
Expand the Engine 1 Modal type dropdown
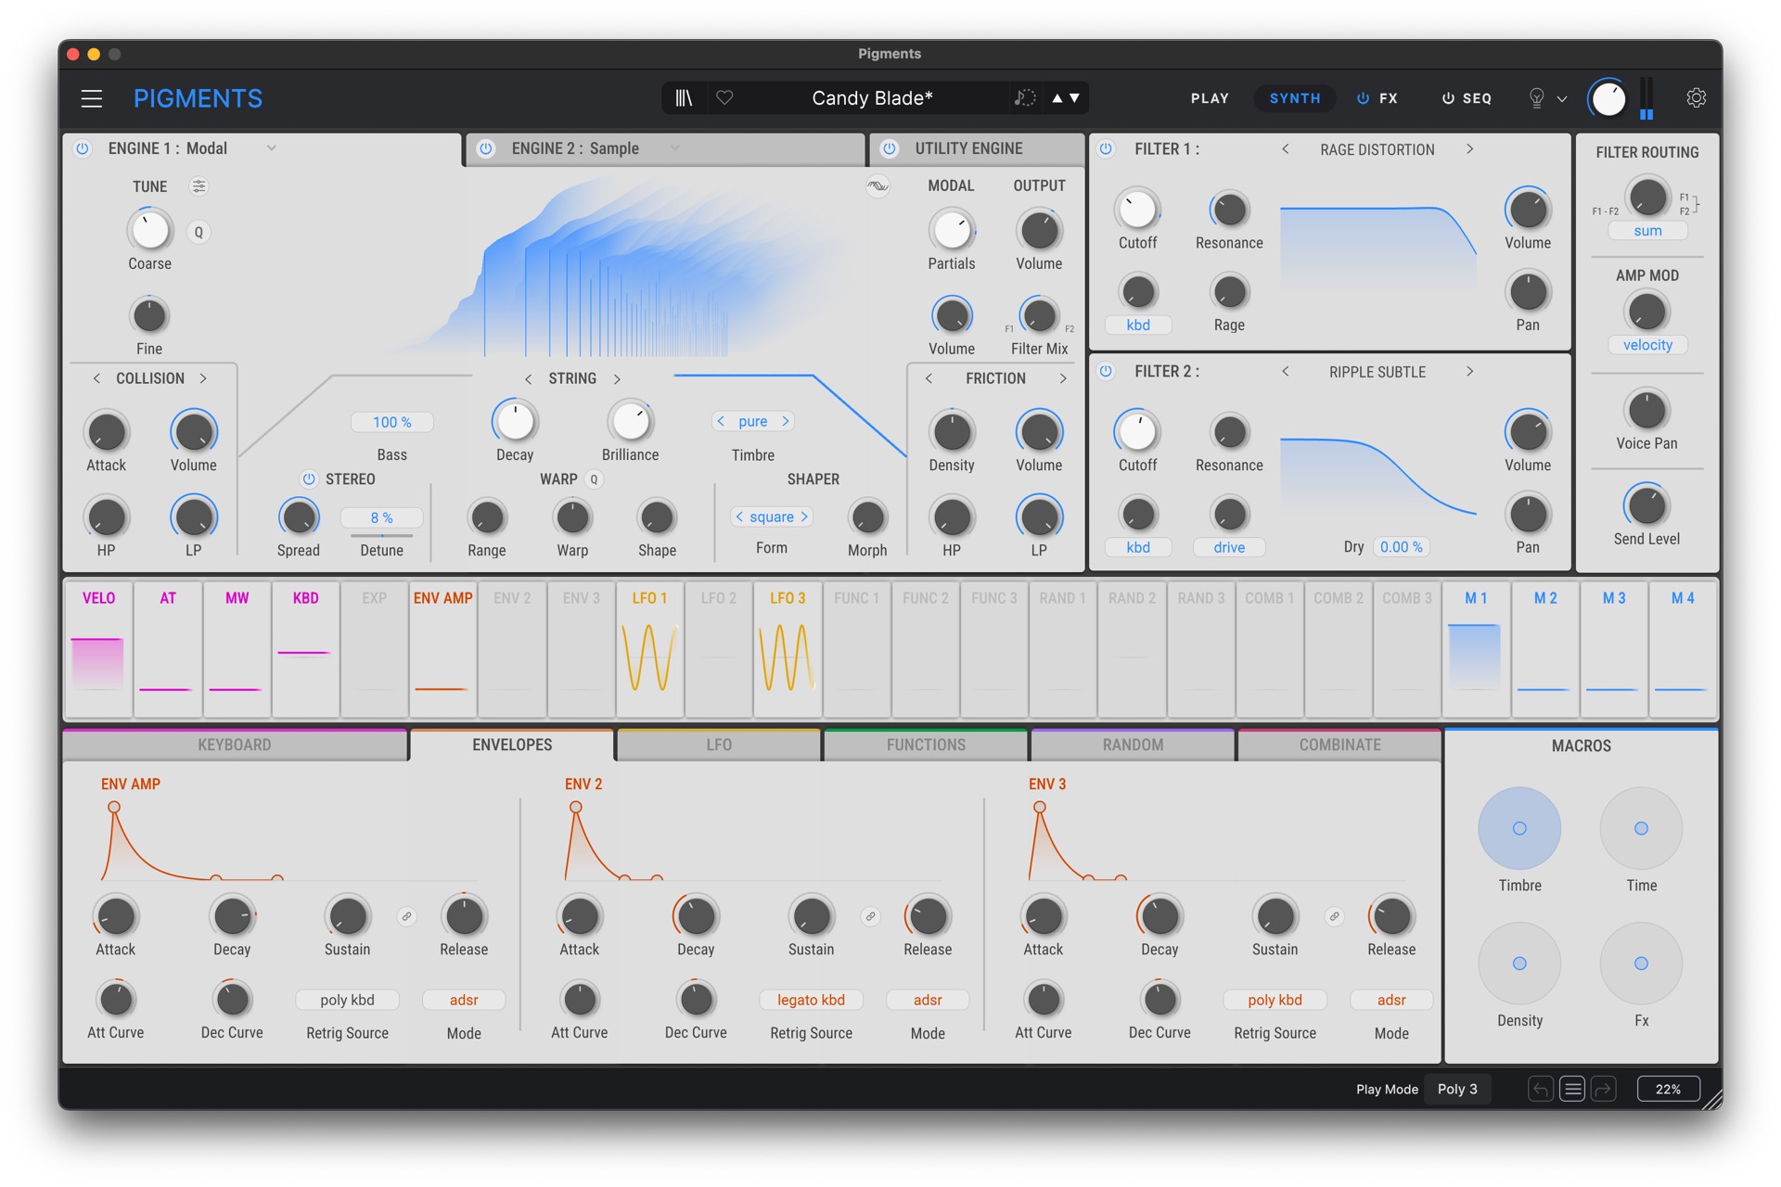pos(271,148)
